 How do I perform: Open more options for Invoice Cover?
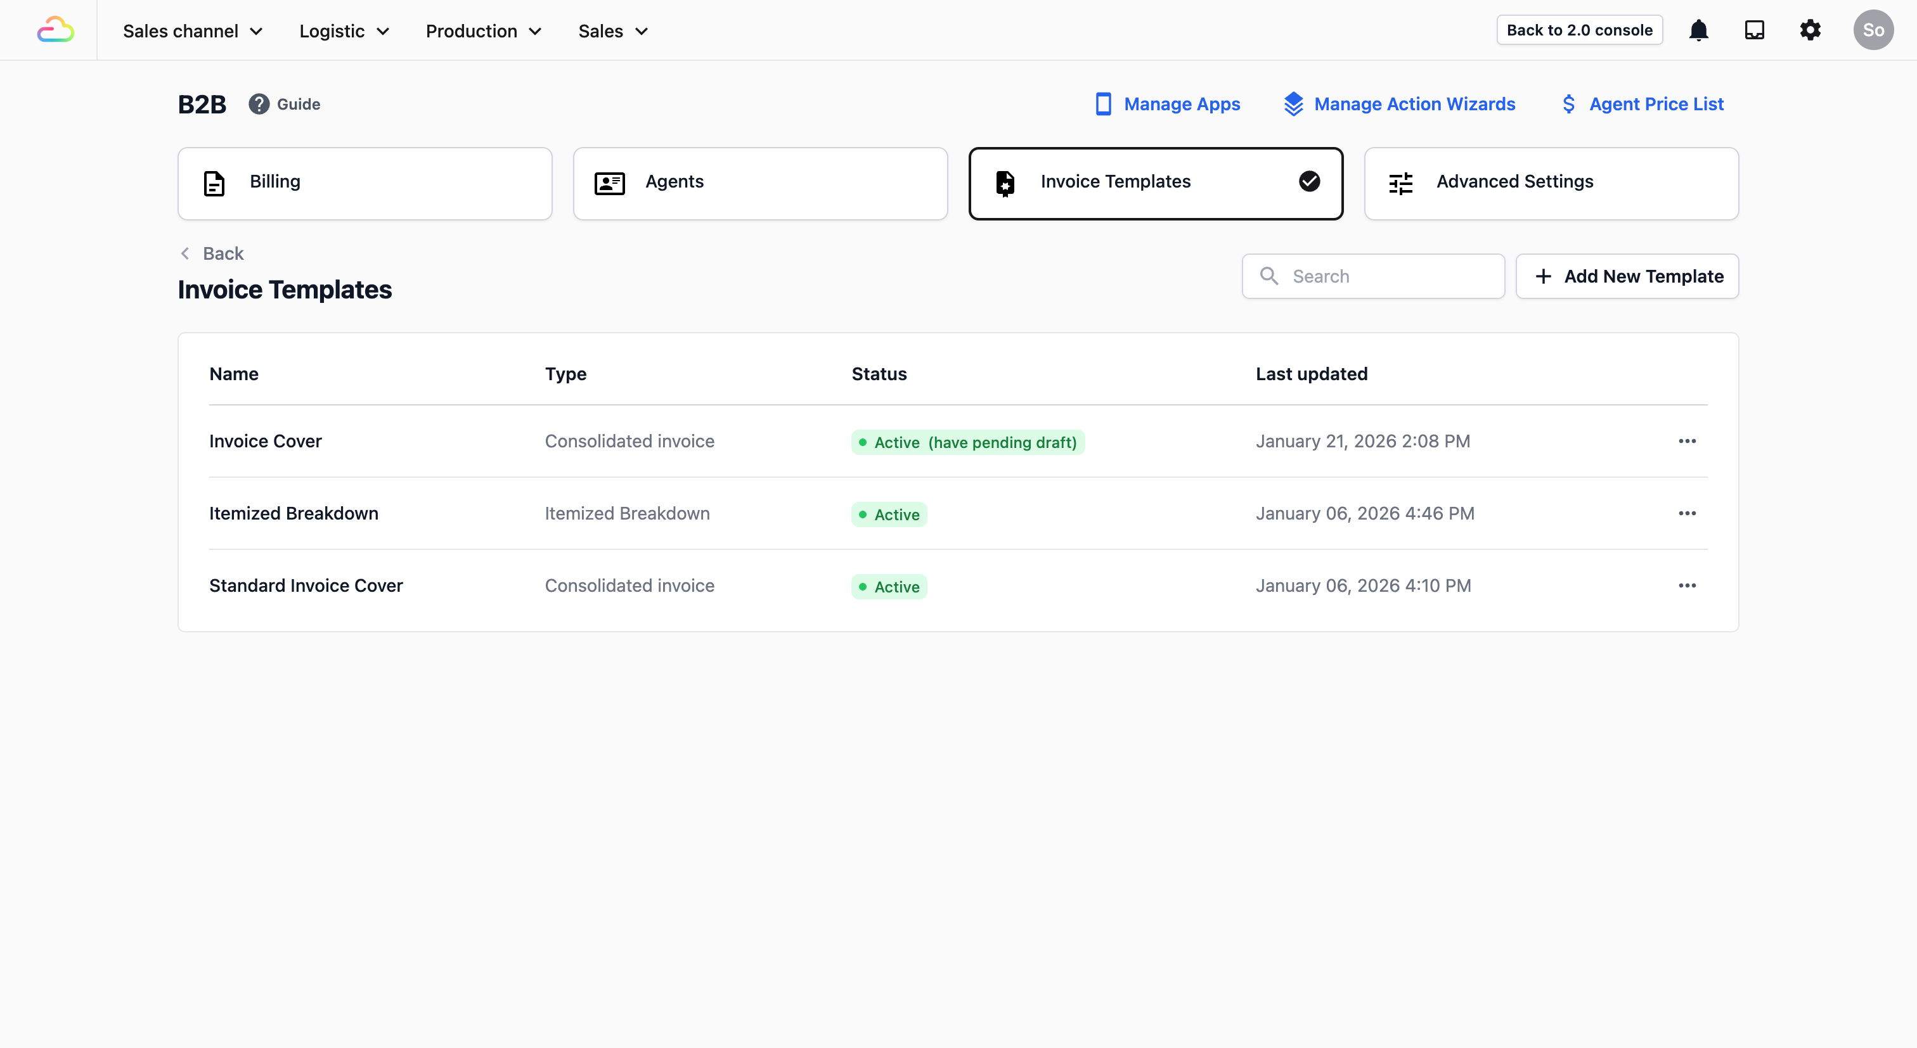pyautogui.click(x=1686, y=441)
